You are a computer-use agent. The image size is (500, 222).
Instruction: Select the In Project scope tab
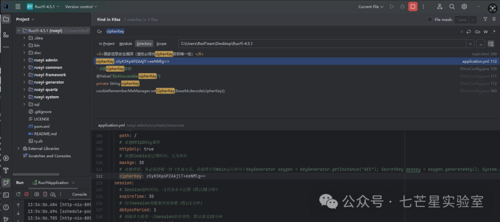[x=106, y=43]
